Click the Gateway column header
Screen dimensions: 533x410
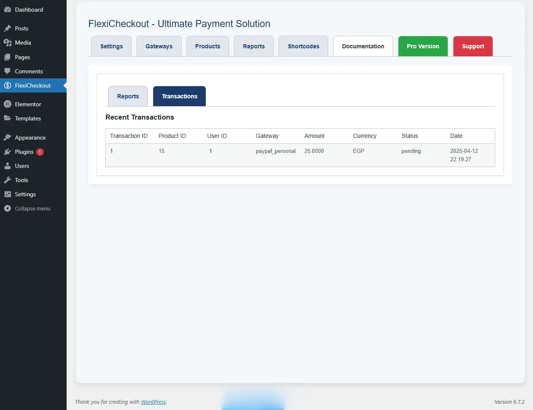[267, 136]
